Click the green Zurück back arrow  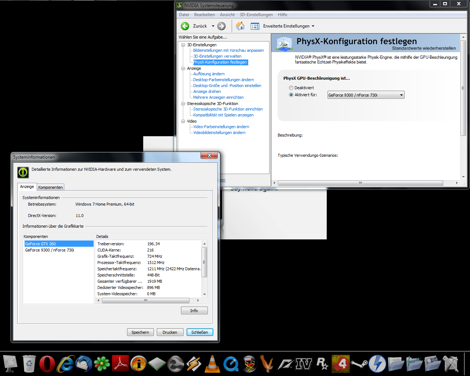click(185, 26)
